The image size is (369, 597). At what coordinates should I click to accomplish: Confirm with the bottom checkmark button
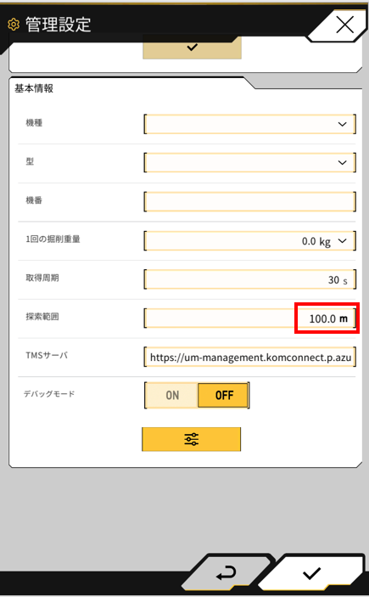312,573
